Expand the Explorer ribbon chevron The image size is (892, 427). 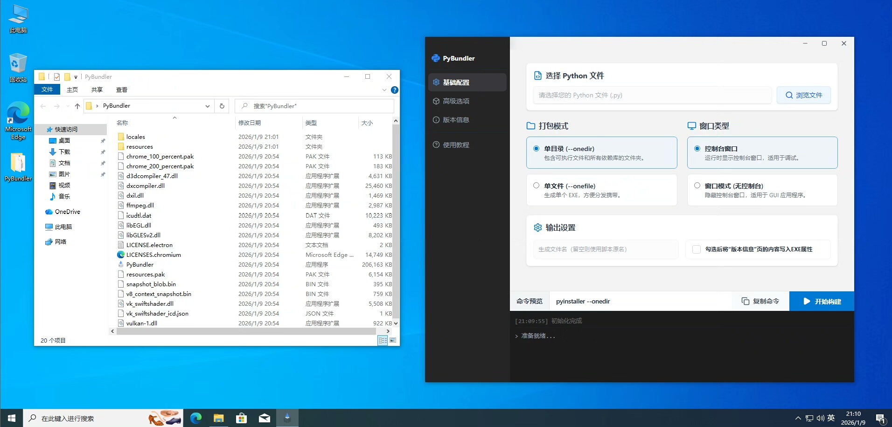[384, 90]
